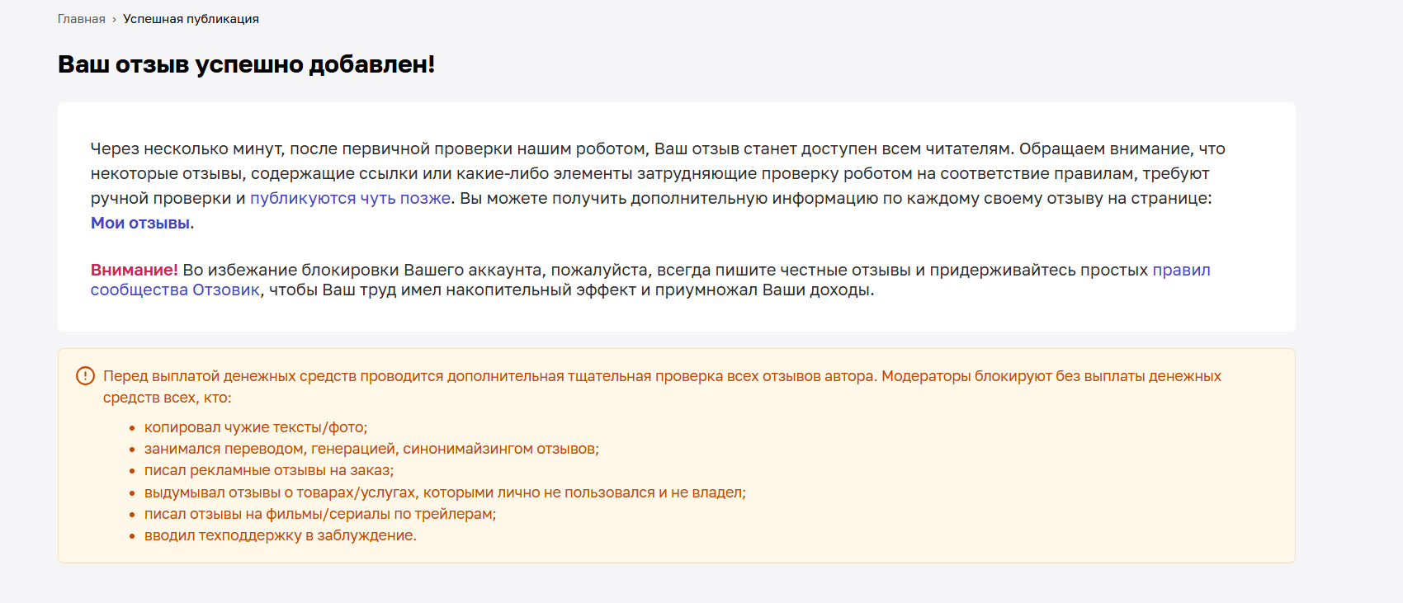The height and width of the screenshot is (603, 1403).
Task: Click the orange exclamation warning icon
Action: point(85,376)
